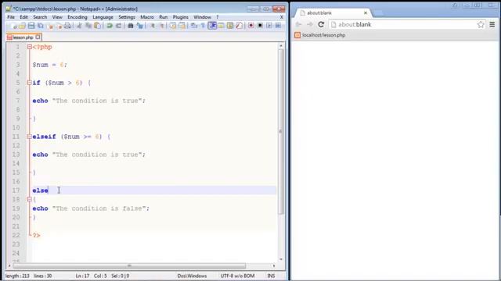The image size is (501, 281).
Task: Select the about:blank browser tab
Action: click(x=332, y=12)
